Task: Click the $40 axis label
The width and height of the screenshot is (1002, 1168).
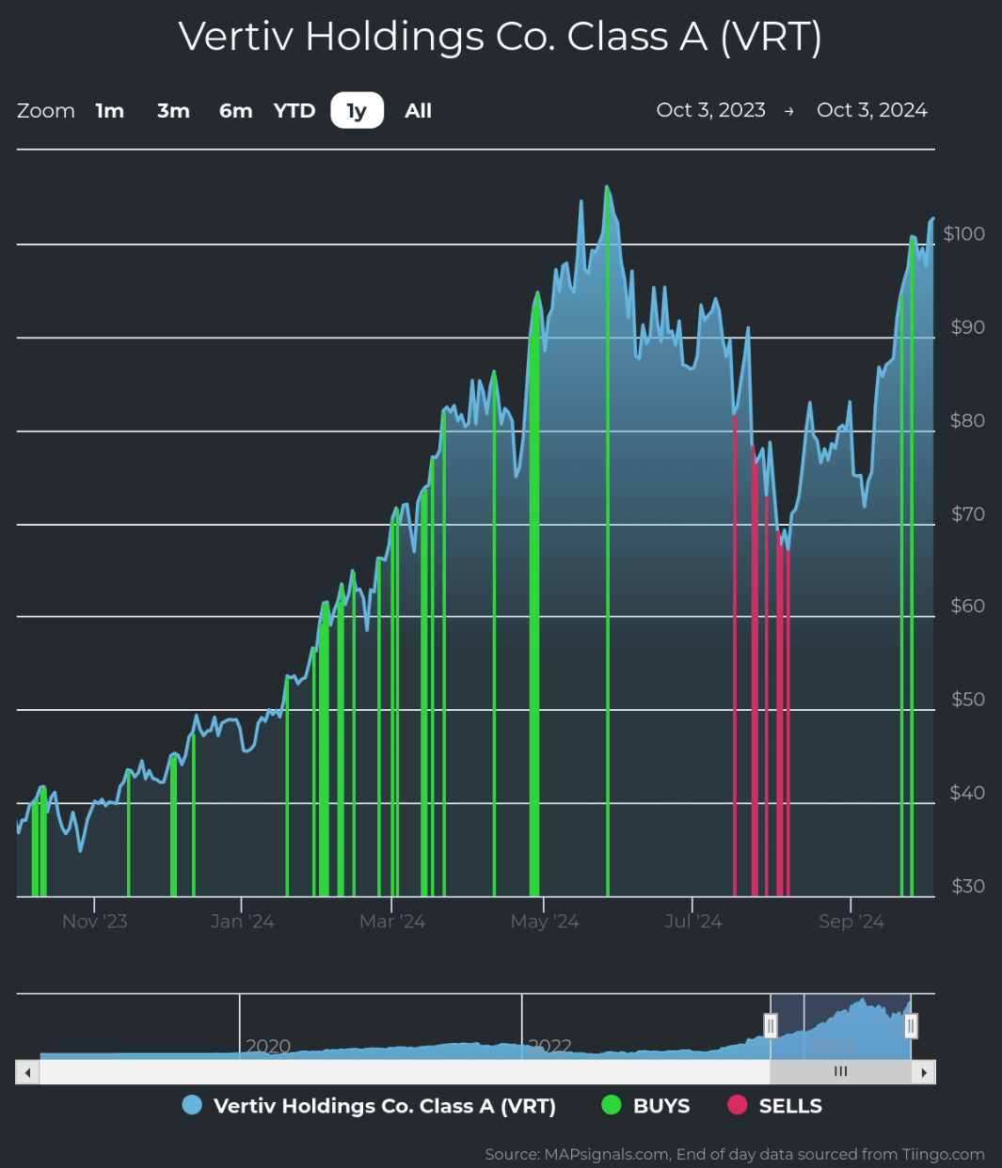Action: pos(968,793)
